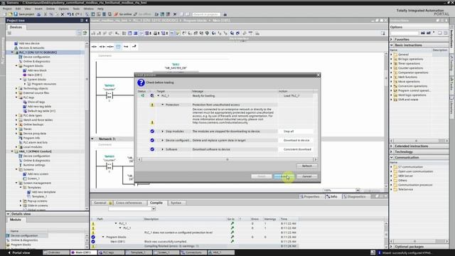Insert a normally closed contact from favorites
455x256 pixels.
click(x=102, y=46)
